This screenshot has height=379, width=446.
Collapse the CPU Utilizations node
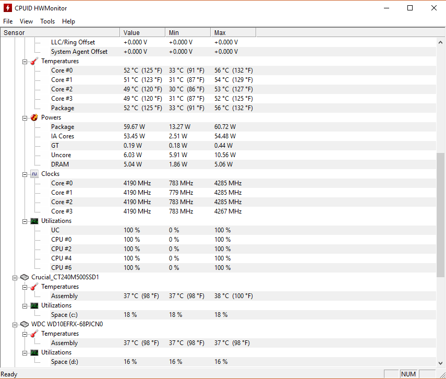25,221
